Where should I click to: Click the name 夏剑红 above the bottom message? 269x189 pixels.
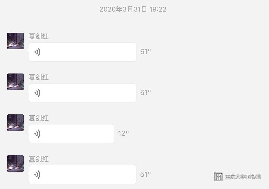point(39,159)
